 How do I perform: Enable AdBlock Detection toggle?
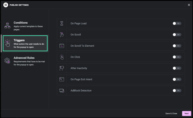click(x=177, y=91)
